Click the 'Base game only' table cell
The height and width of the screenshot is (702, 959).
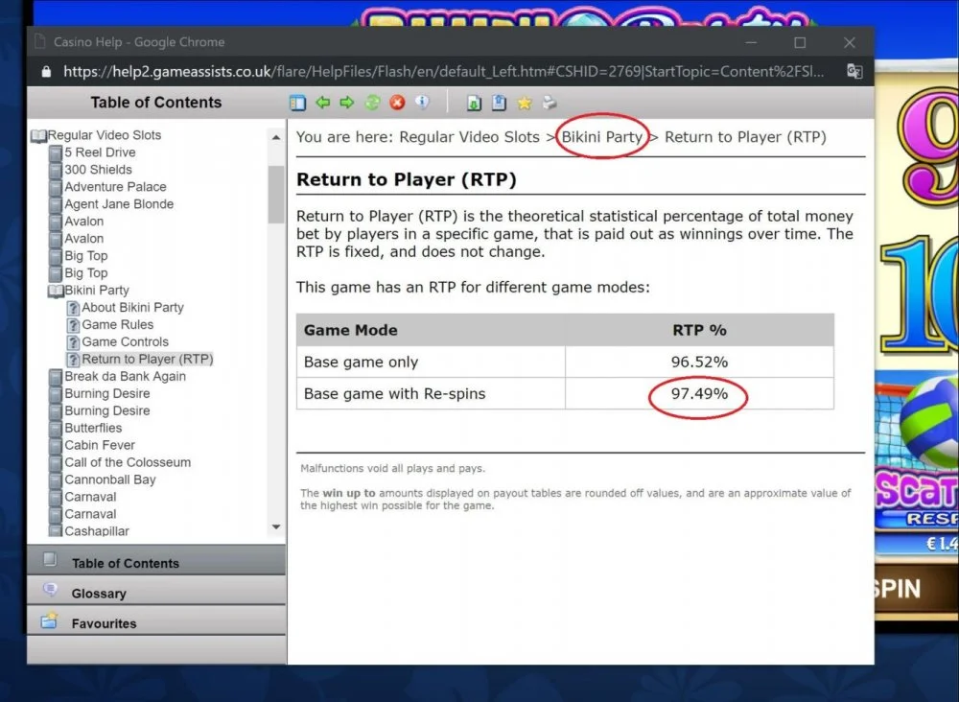431,362
